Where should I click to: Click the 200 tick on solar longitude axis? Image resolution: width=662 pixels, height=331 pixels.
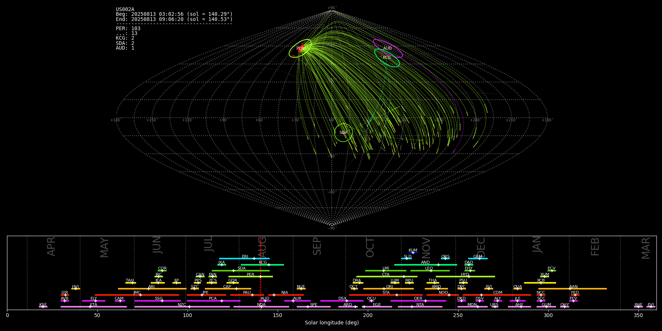click(368, 315)
